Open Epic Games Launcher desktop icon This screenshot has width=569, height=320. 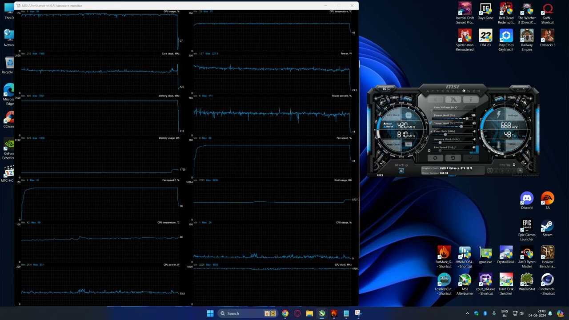(x=527, y=230)
